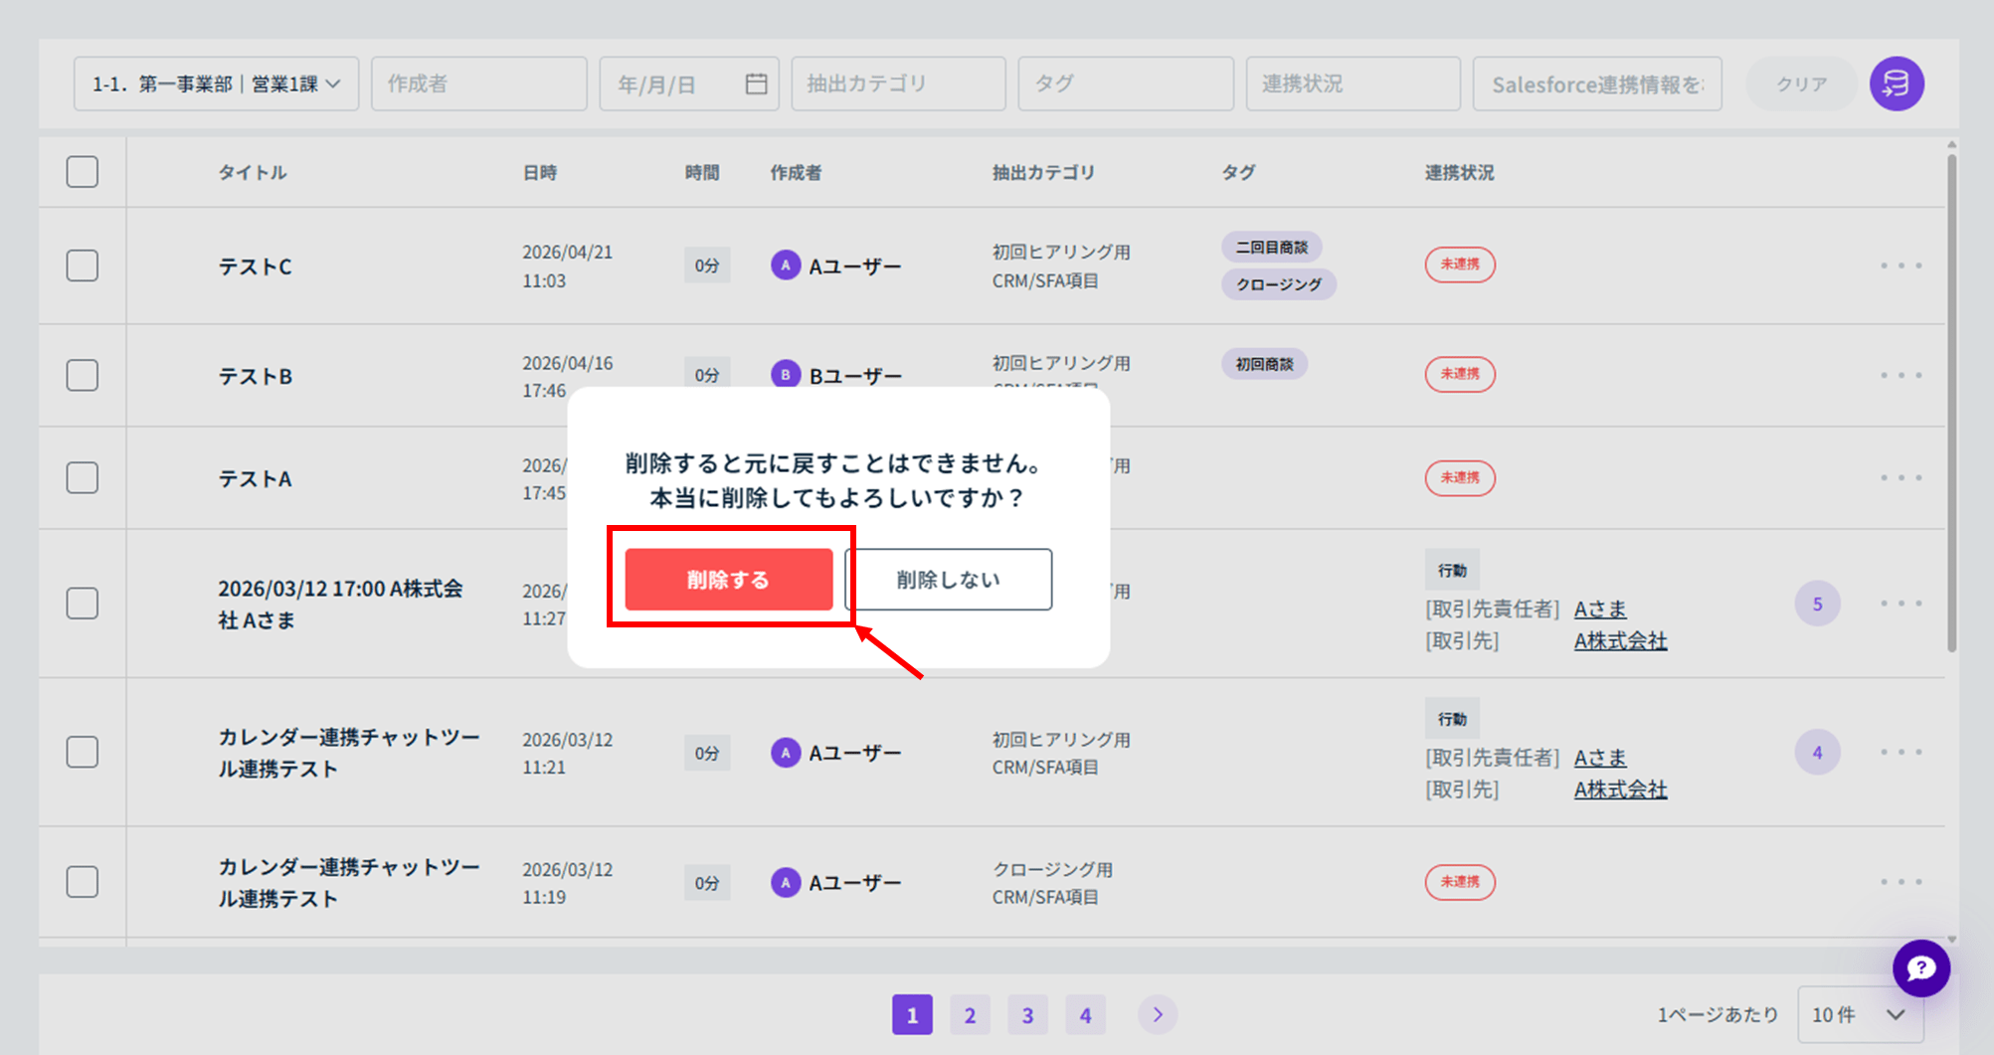The image size is (1994, 1055).
Task: Click the 作成者 filter input field
Action: (x=478, y=84)
